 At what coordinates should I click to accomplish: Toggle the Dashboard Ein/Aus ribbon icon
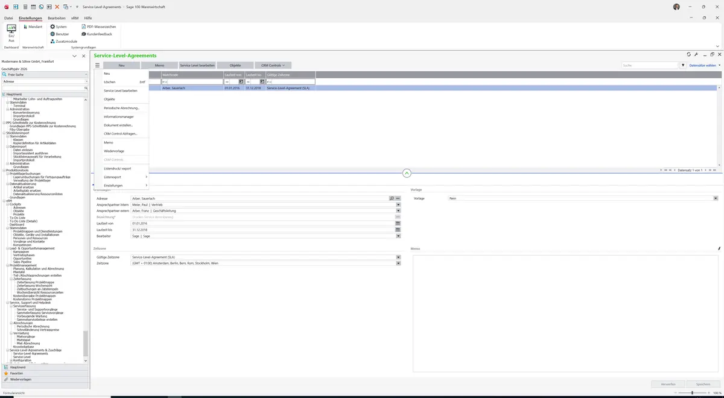tap(11, 33)
